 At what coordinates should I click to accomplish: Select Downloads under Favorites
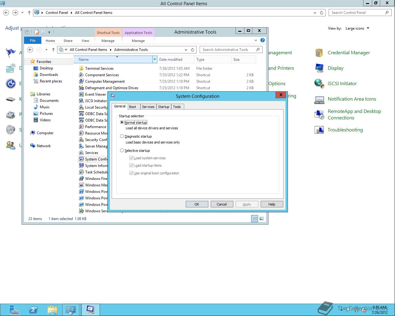click(x=49, y=75)
